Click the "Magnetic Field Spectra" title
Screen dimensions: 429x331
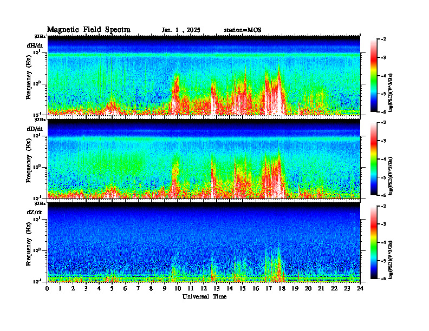(89, 30)
